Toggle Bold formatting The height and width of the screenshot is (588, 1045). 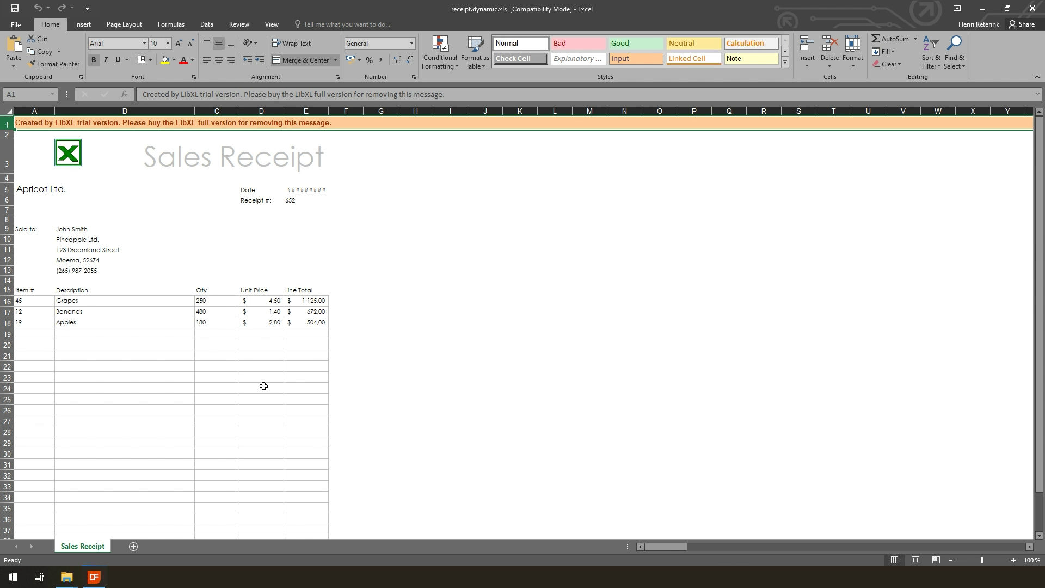94,60
